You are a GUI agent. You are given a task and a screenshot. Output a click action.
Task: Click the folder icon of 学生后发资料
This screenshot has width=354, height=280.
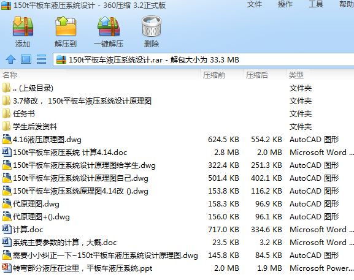click(6, 126)
